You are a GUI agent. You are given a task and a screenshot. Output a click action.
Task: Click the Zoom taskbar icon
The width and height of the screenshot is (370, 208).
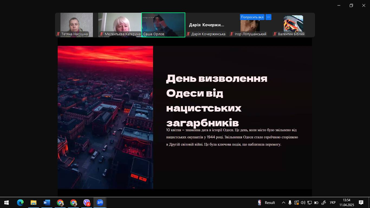coord(100,203)
